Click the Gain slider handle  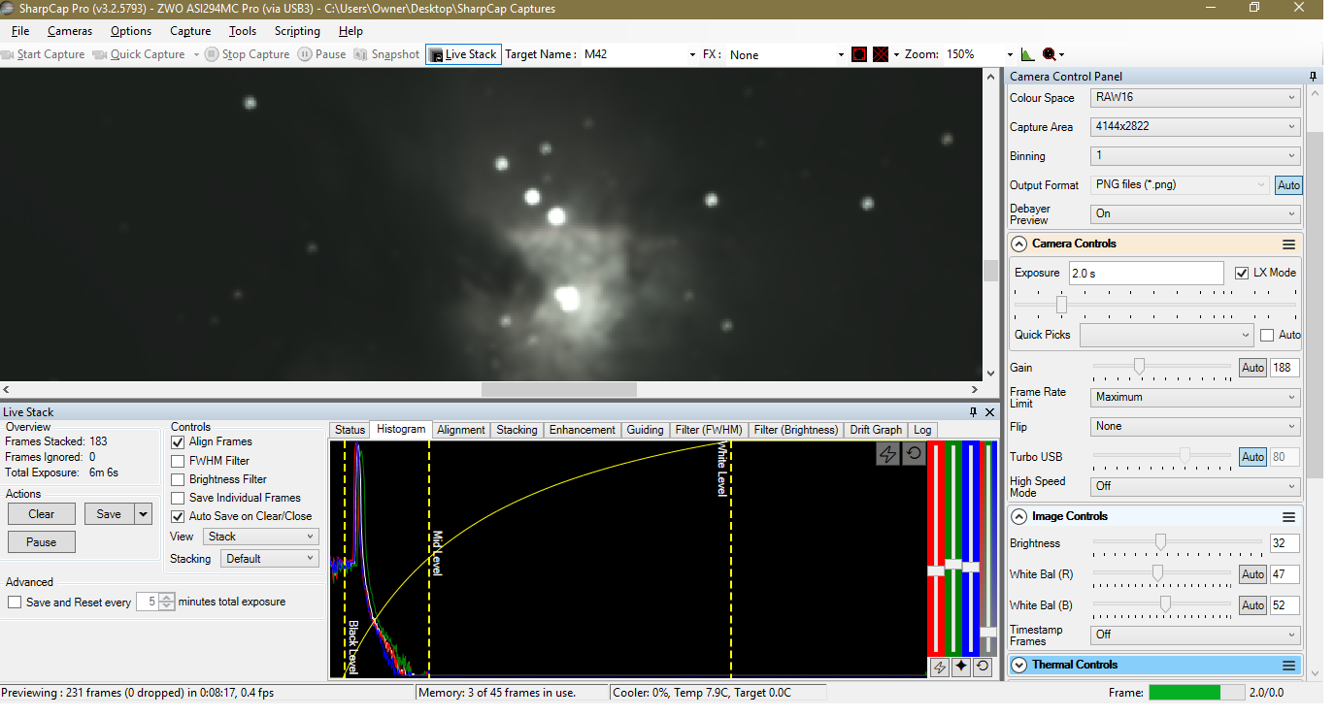[x=1139, y=366]
